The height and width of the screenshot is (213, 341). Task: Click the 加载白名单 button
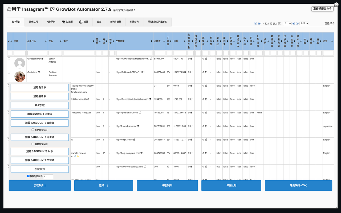40,87
